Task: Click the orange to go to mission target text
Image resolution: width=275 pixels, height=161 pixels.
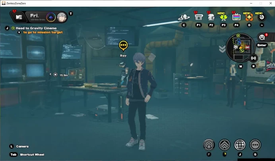Action: point(43,32)
